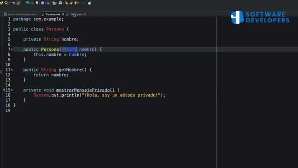This screenshot has height=168, width=298.
Task: Click getNombre() method name on line 11
Action: pyautogui.click(x=73, y=70)
